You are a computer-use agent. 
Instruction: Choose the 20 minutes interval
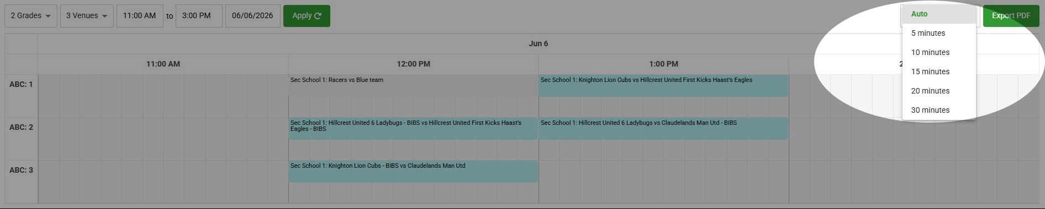click(939, 91)
